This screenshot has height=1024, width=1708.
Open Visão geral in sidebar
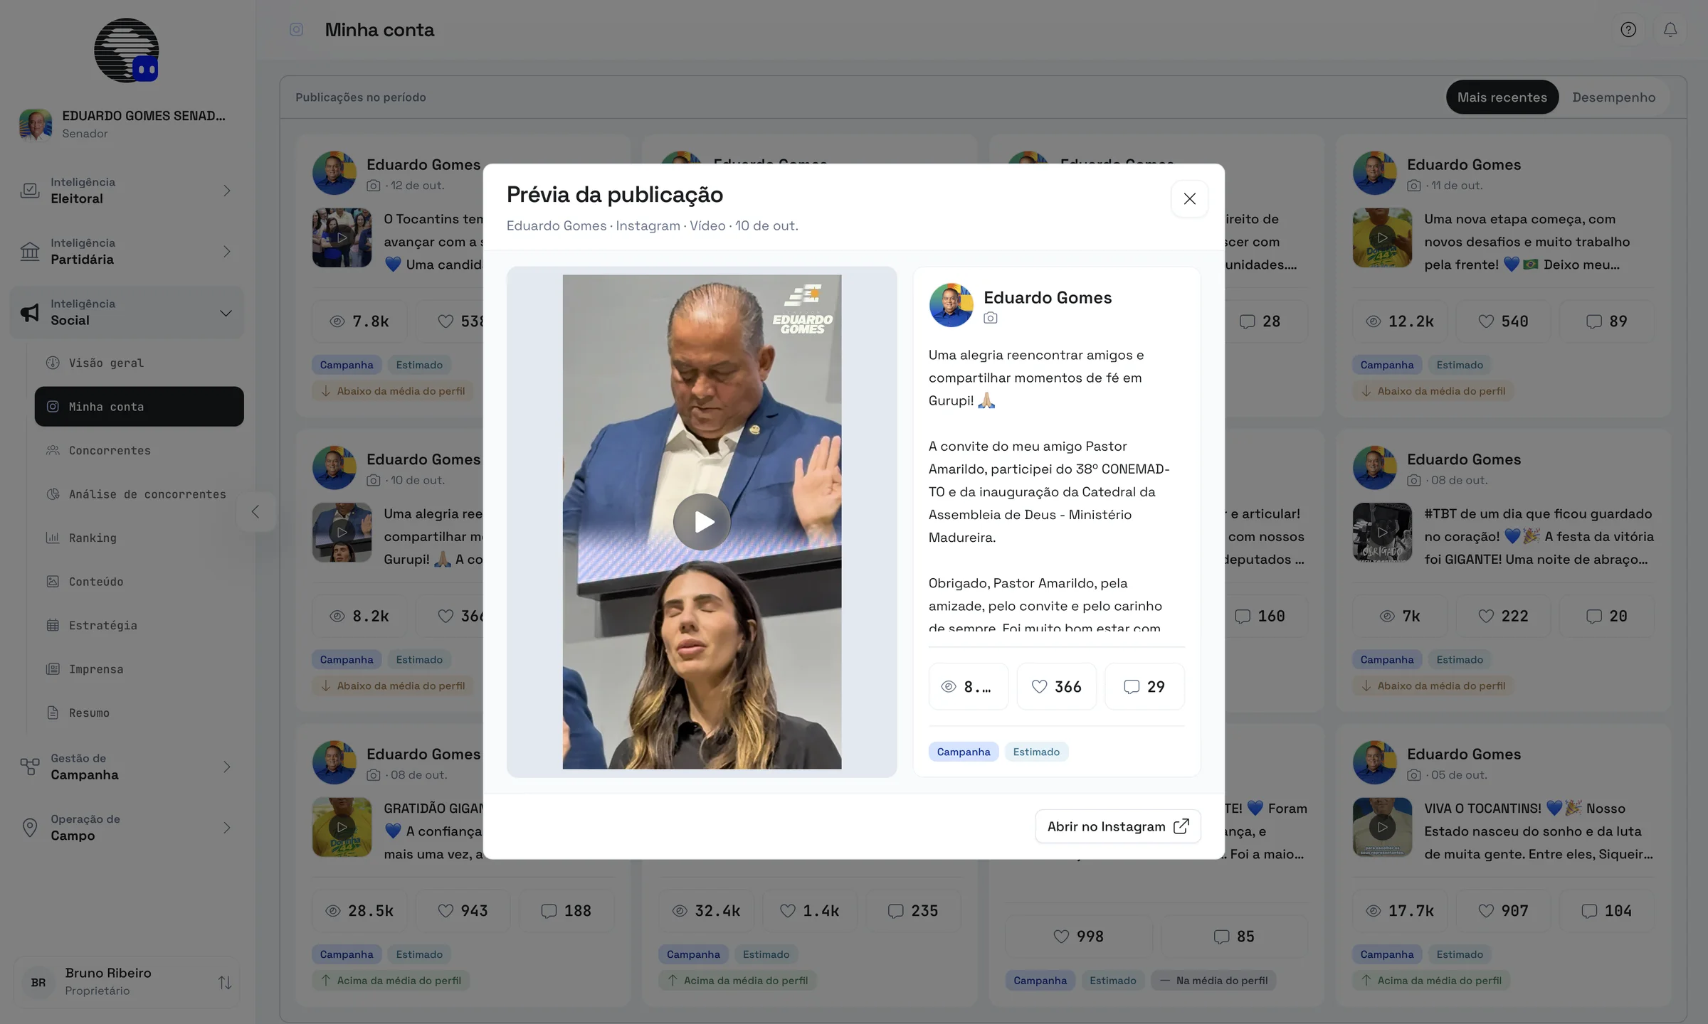coord(139,363)
